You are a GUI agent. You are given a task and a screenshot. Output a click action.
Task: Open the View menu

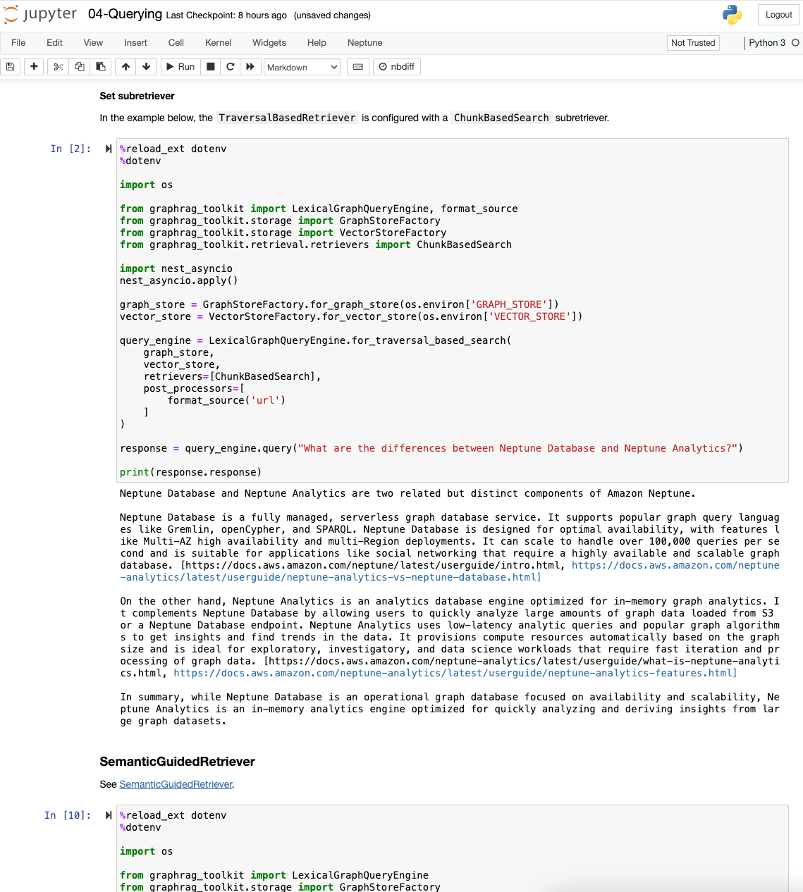click(93, 43)
